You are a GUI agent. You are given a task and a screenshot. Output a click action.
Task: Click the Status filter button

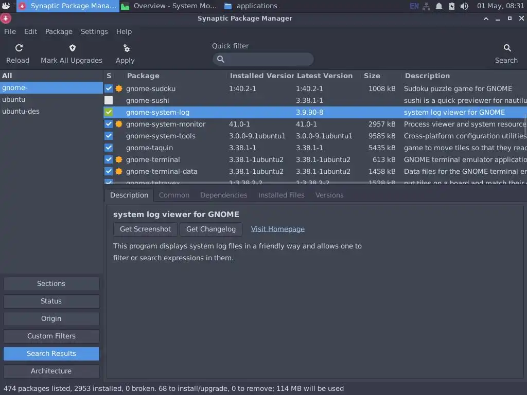tap(51, 301)
